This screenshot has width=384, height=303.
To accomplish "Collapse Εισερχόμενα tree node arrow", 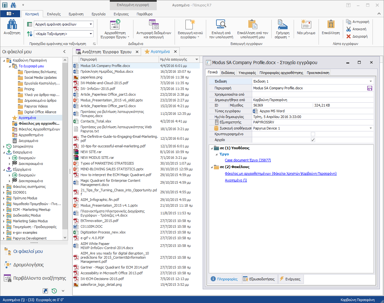I will click(4, 152).
